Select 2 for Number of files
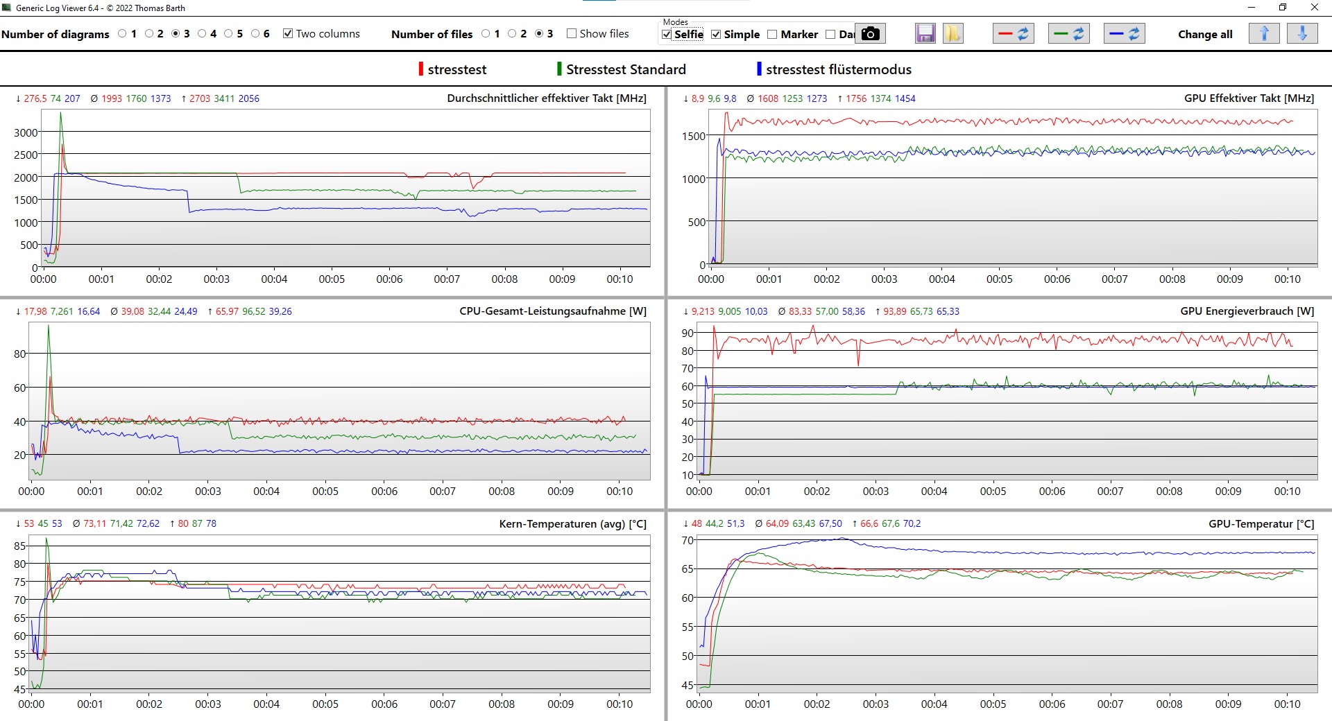1332x721 pixels. pyautogui.click(x=512, y=34)
